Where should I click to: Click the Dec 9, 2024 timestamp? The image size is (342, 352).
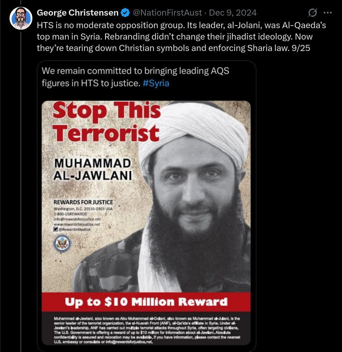click(233, 13)
